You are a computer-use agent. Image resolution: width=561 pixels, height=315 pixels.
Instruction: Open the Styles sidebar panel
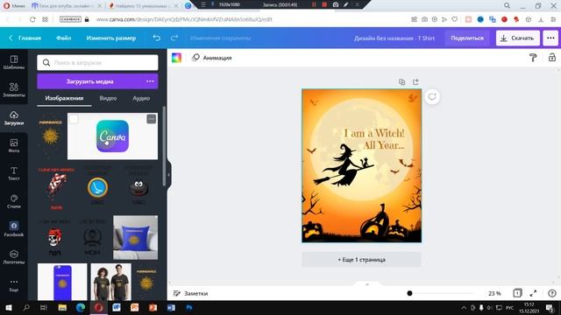point(14,201)
